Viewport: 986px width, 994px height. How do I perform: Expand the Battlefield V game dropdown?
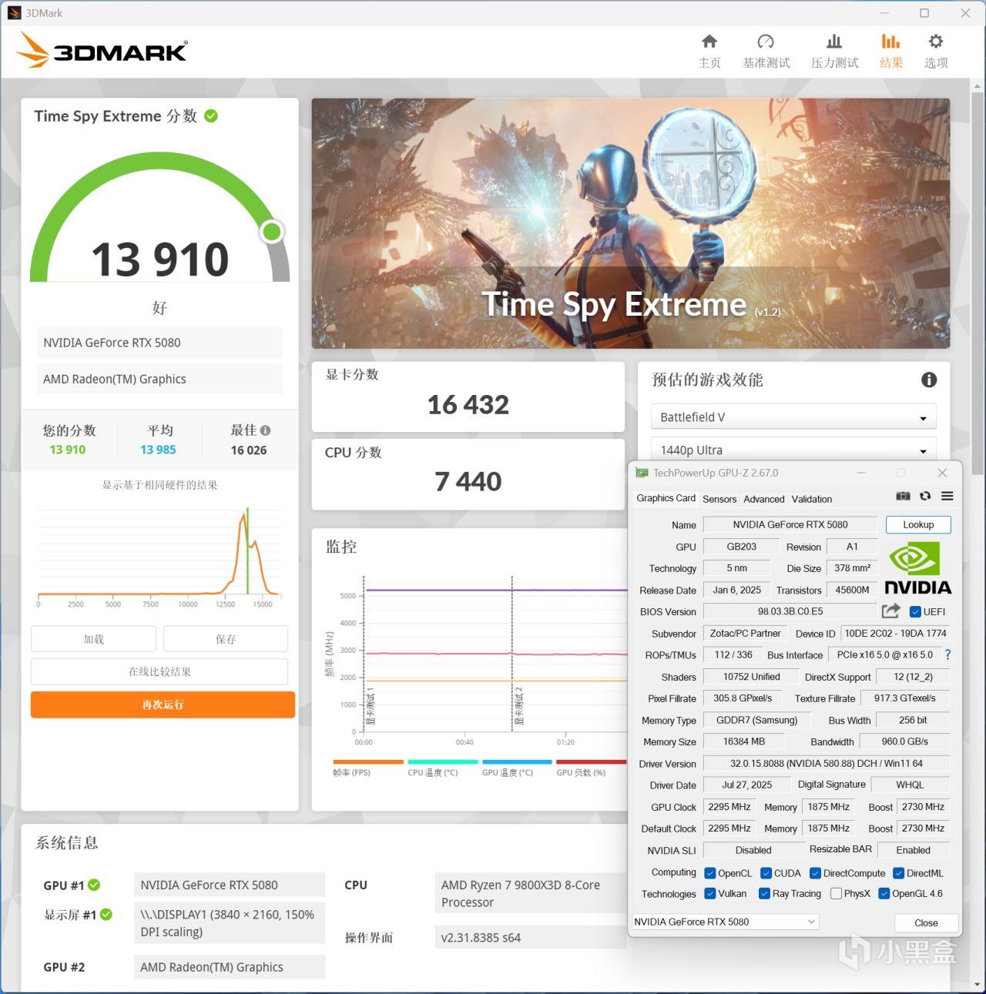pyautogui.click(x=793, y=417)
